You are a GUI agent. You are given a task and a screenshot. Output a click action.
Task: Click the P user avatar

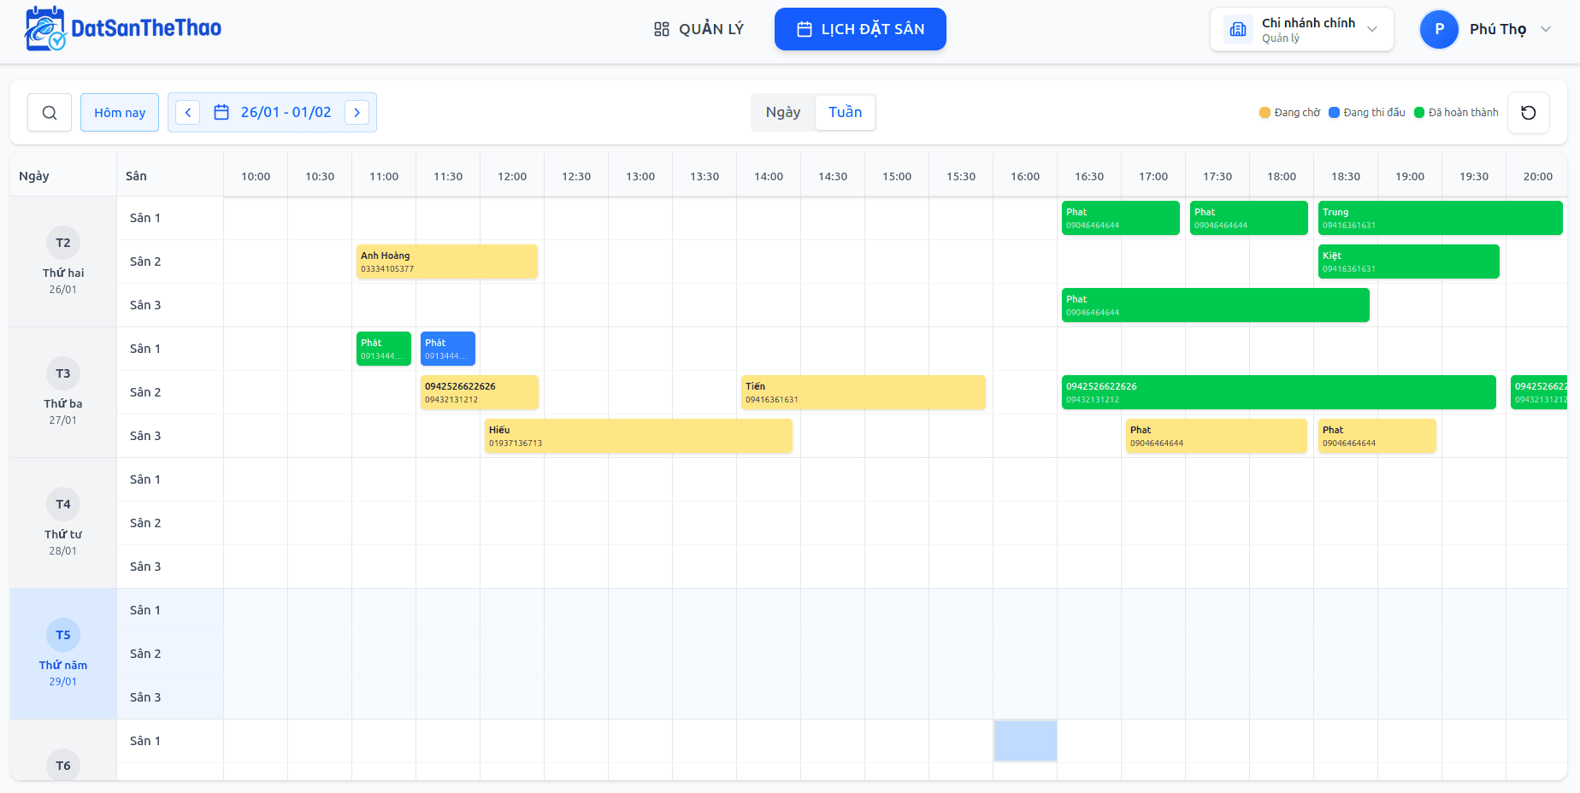1439,29
